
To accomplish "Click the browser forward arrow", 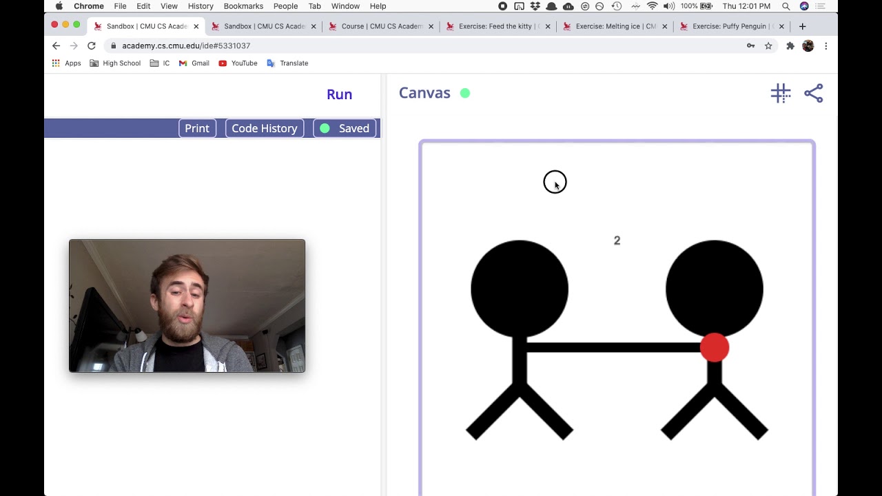I will pyautogui.click(x=74, y=45).
